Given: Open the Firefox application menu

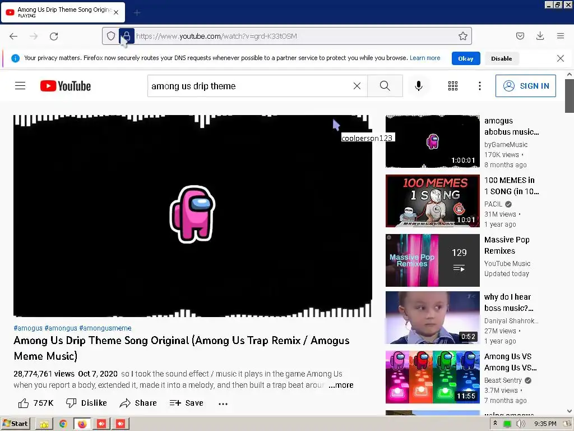Looking at the screenshot, I should click(x=561, y=36).
